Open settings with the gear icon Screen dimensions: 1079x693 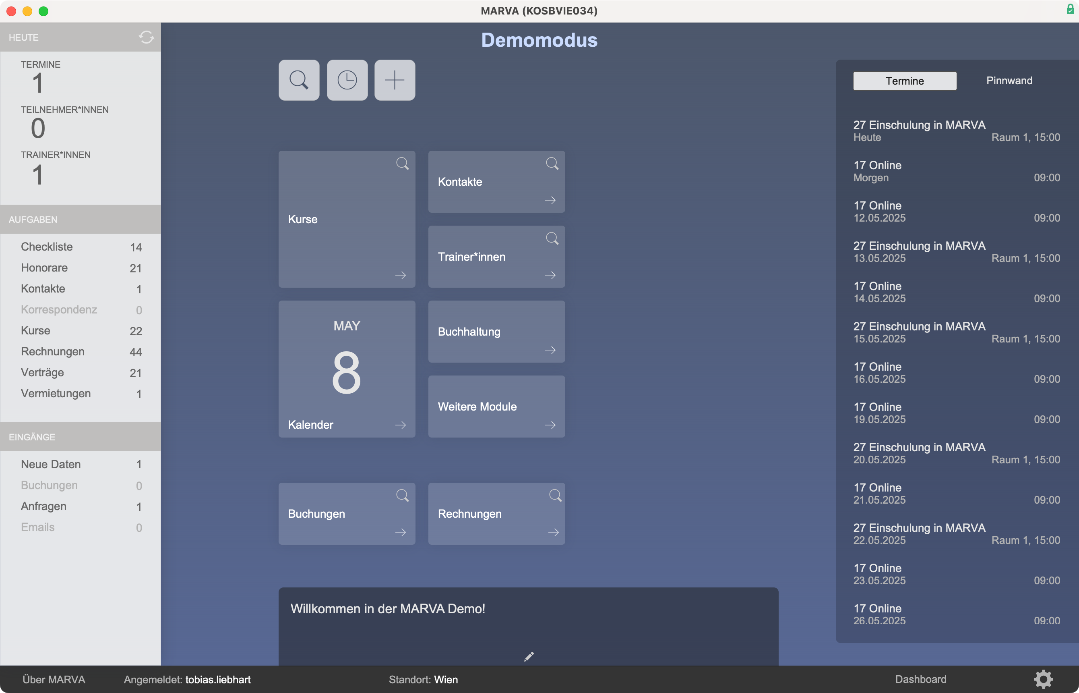1043,679
